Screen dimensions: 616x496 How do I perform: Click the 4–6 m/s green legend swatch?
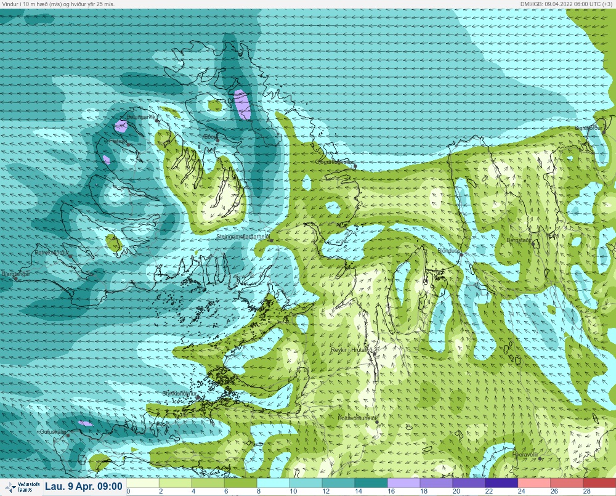click(208, 482)
